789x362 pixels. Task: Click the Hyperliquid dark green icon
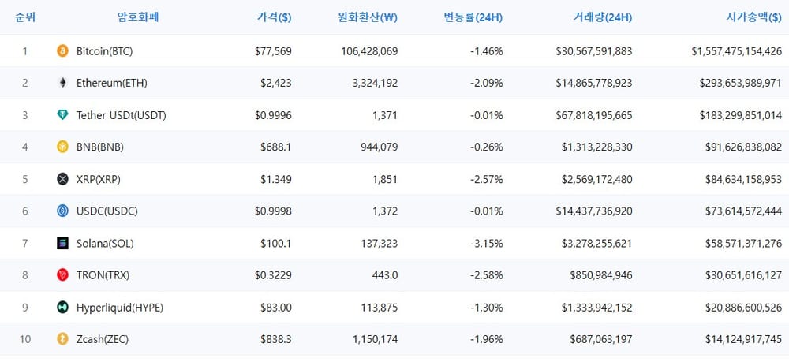point(62,308)
